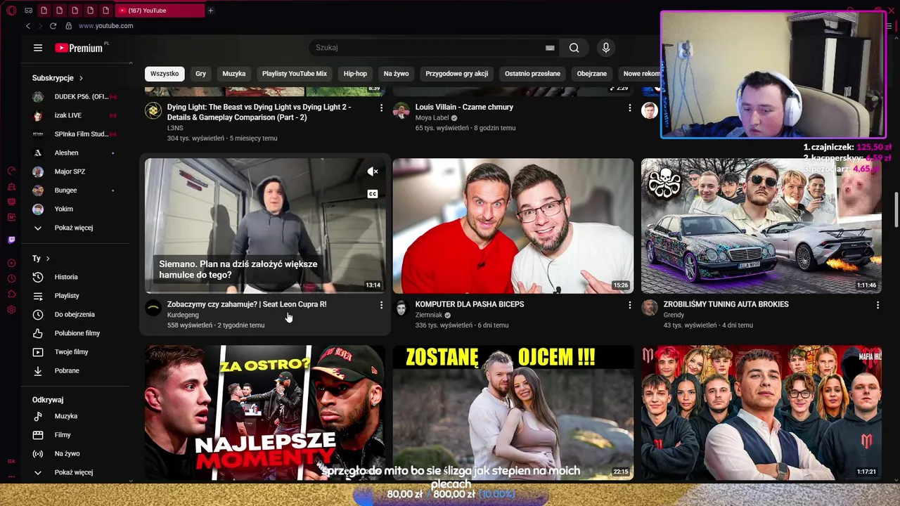900x506 pixels.
Task: Open Twitch in the Opera sidebar
Action: [11, 240]
